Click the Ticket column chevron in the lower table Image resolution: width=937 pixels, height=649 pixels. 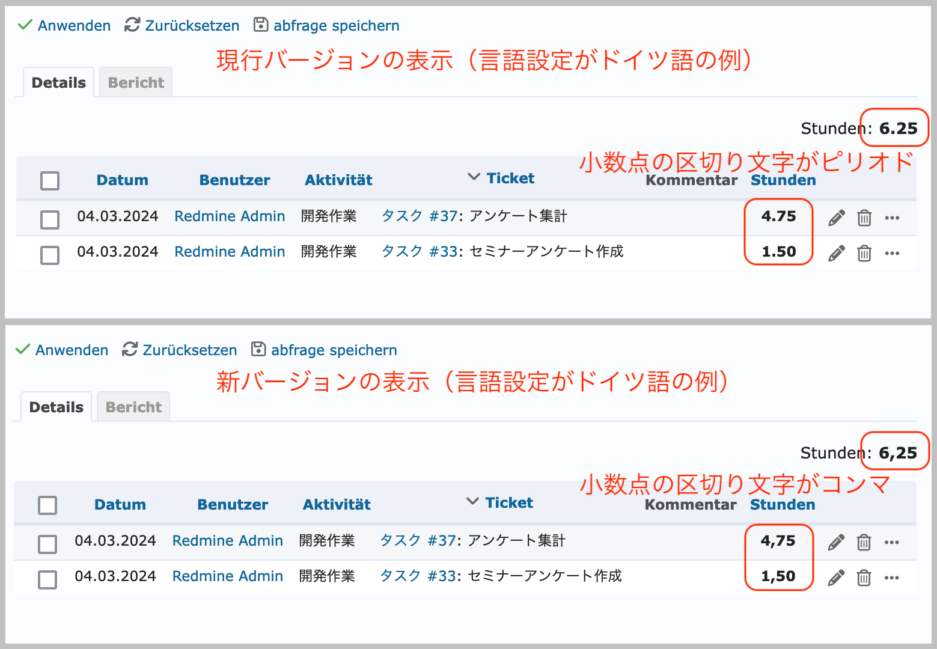coord(472,502)
